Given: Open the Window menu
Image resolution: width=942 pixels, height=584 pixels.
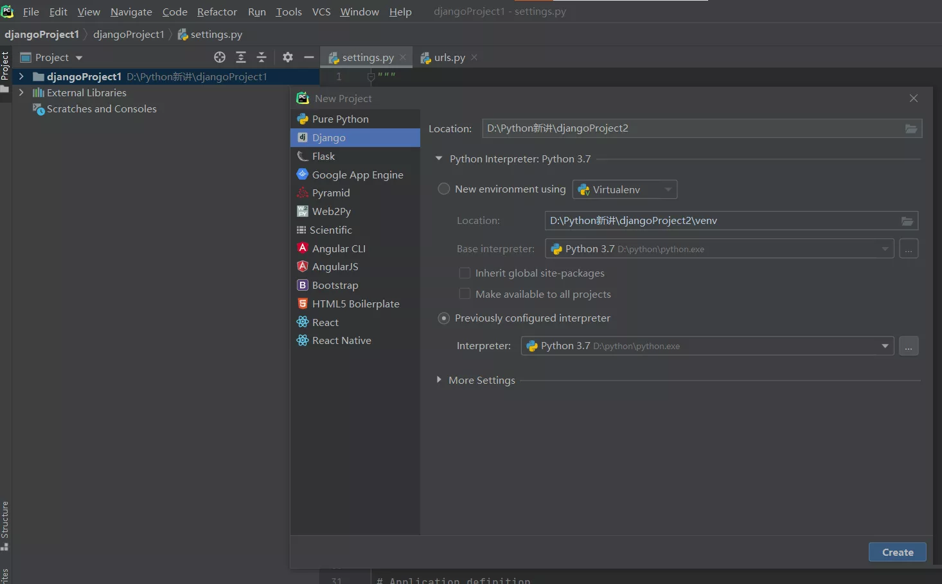Looking at the screenshot, I should pos(359,12).
